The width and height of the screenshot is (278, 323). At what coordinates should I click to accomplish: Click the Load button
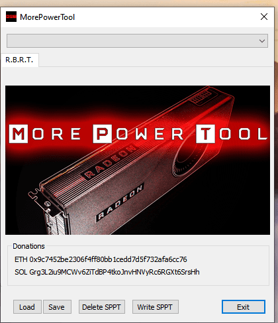(x=27, y=307)
